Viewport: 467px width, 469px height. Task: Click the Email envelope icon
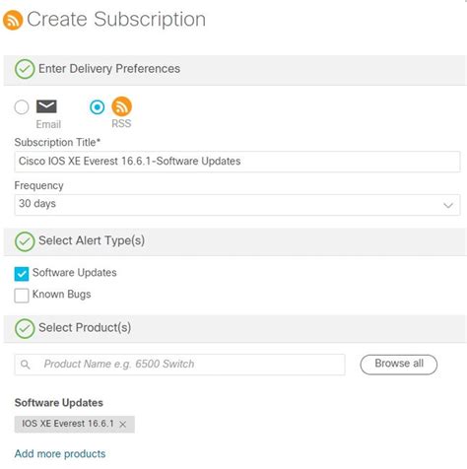(46, 106)
